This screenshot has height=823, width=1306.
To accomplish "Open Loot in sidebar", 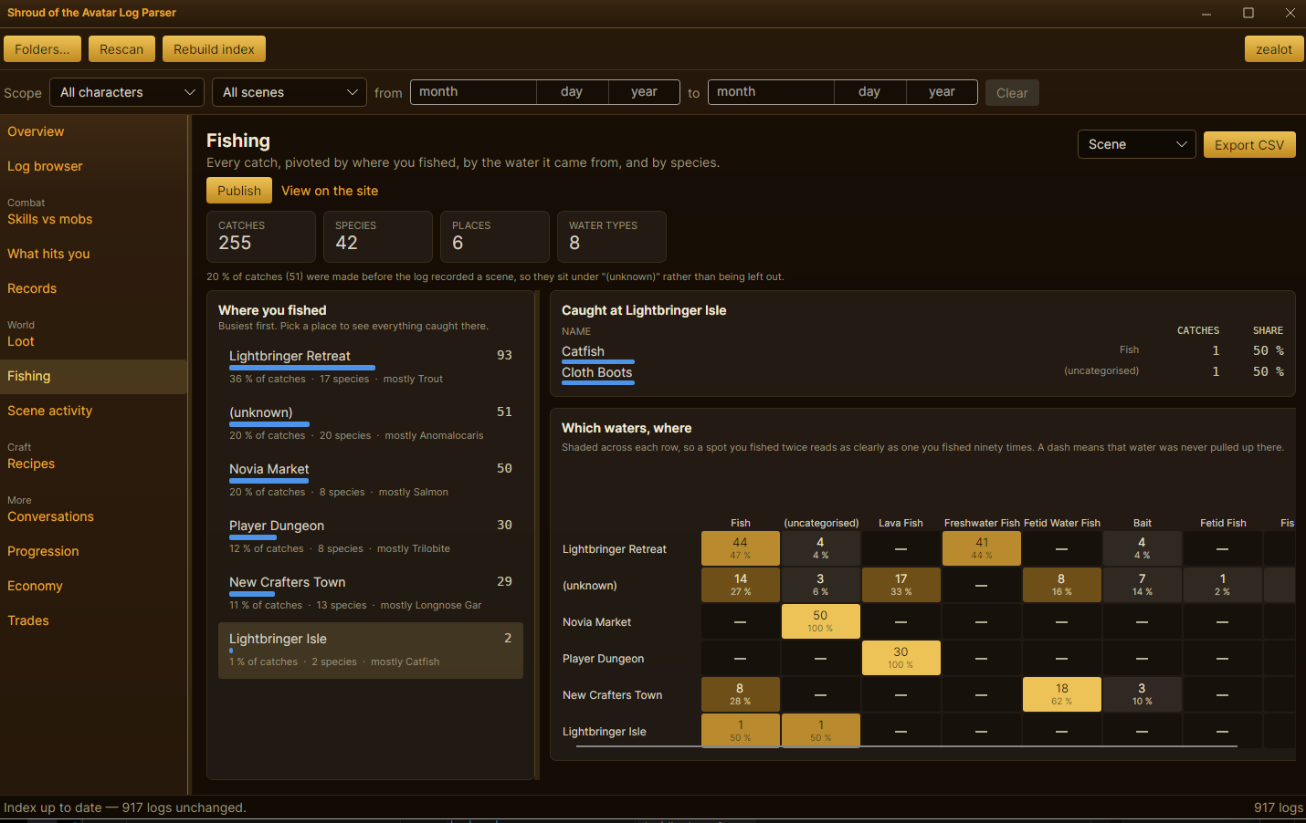I will (93, 341).
